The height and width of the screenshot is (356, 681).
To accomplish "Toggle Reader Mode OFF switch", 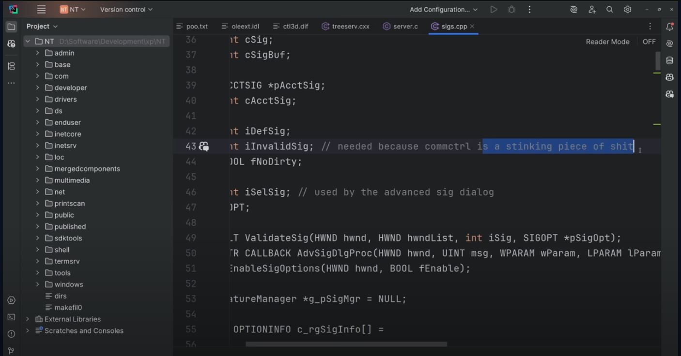I will point(649,42).
